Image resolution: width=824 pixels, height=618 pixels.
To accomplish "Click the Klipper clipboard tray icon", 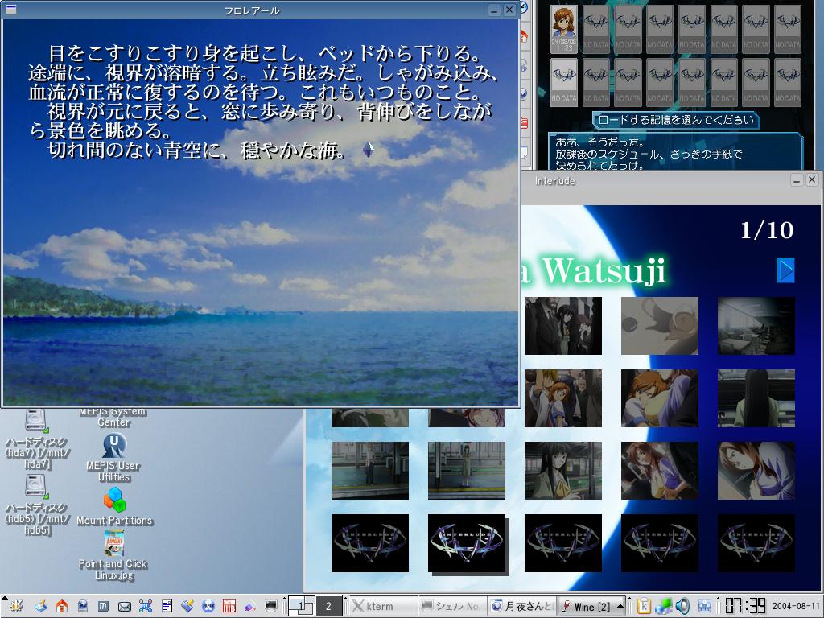I will click(644, 606).
